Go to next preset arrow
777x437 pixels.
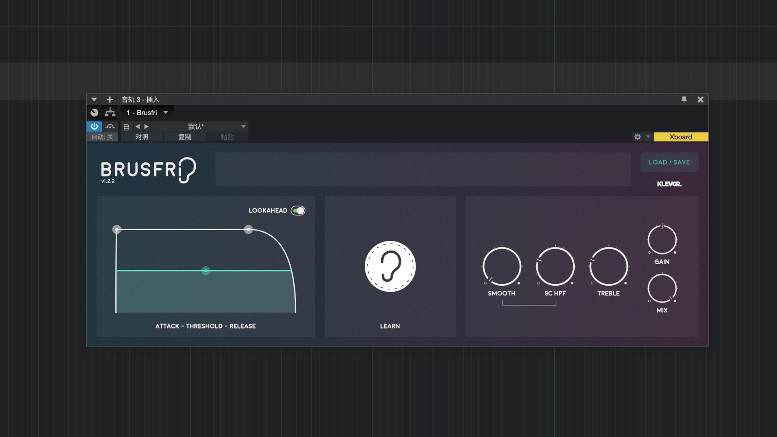pyautogui.click(x=146, y=127)
